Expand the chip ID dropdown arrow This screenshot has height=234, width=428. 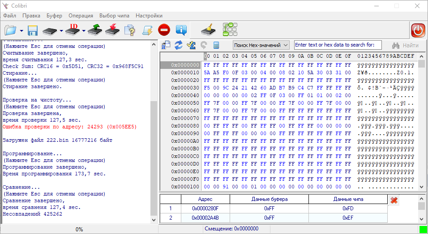tap(84, 31)
